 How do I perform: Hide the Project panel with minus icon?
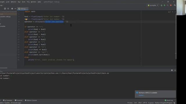(15, 9)
